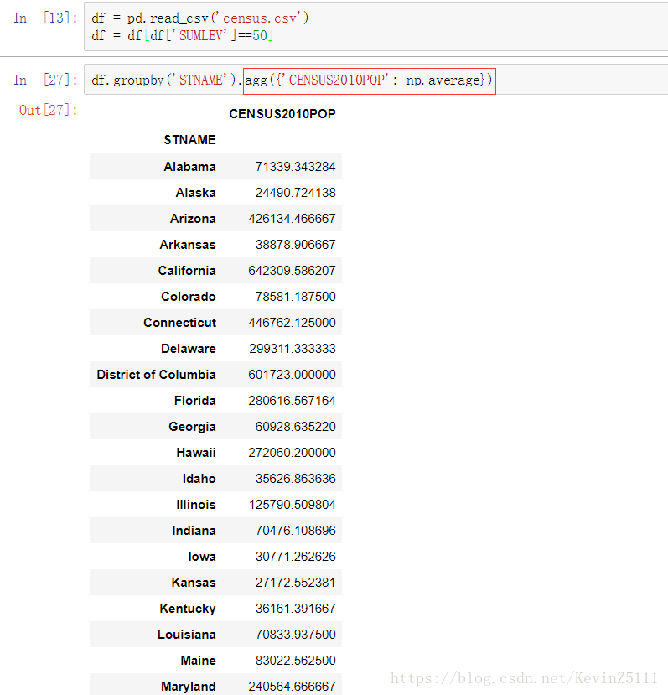The width and height of the screenshot is (668, 695).
Task: Select the In [27] prompt label
Action: click(x=45, y=80)
